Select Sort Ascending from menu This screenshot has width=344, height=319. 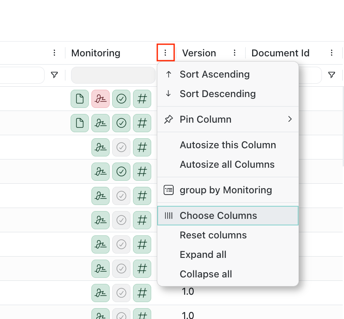coord(214,74)
